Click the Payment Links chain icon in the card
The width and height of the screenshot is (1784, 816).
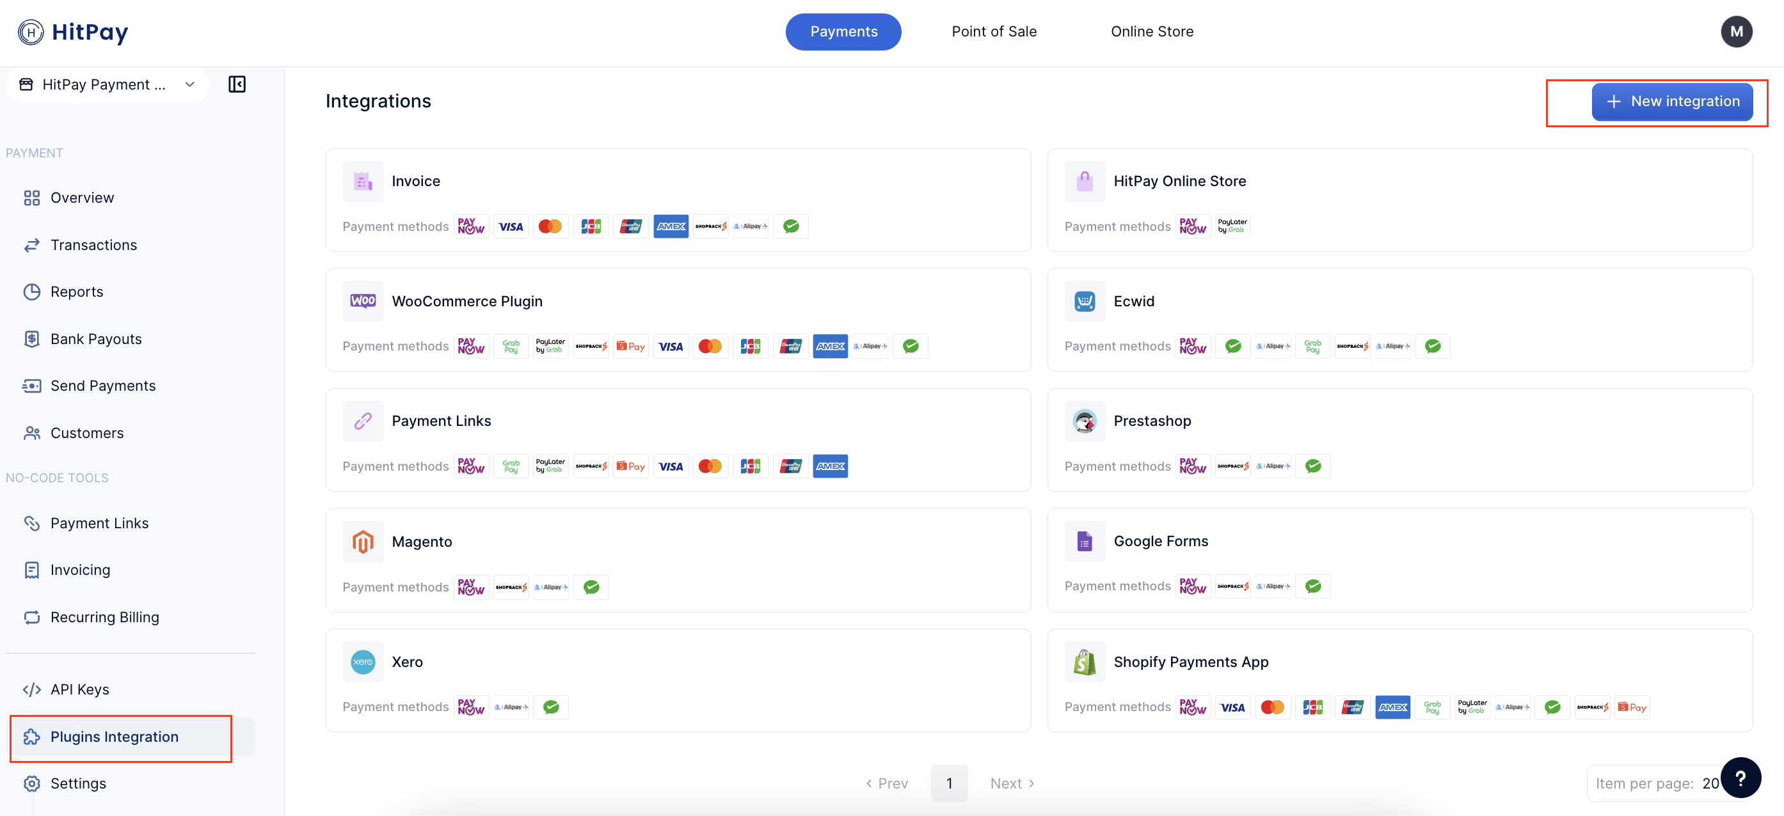(363, 421)
